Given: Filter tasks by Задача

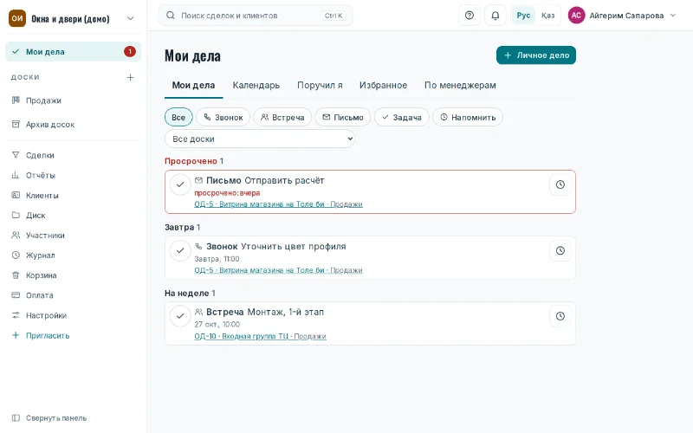Looking at the screenshot, I should [x=402, y=117].
